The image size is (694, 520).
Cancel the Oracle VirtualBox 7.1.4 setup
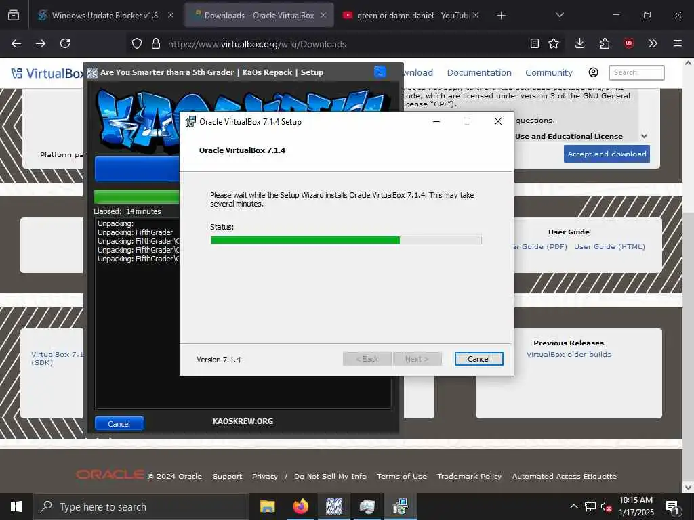(479, 359)
